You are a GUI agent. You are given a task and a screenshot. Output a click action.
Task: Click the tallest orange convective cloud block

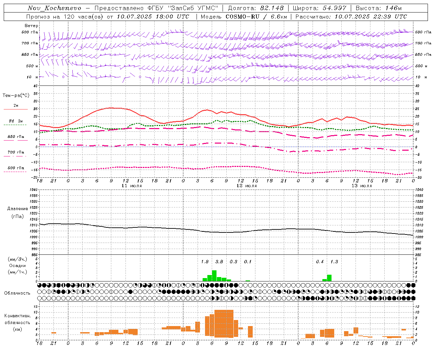(224, 323)
